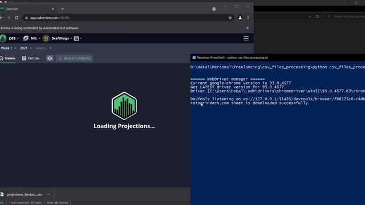The height and width of the screenshot is (205, 365).
Task: Bookmark this page with star icon
Action: (230, 18)
